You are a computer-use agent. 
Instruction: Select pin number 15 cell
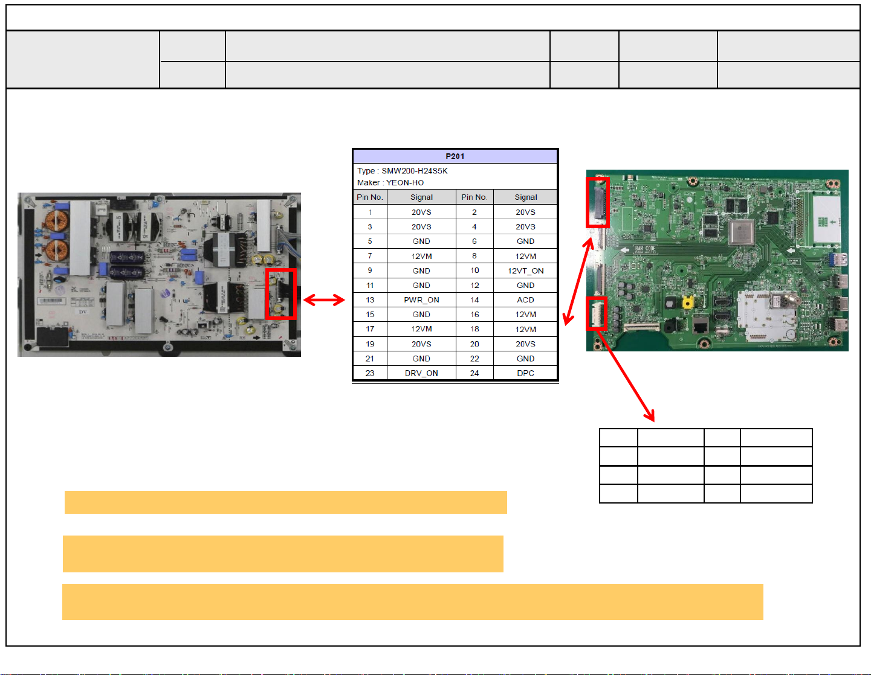coord(370,315)
